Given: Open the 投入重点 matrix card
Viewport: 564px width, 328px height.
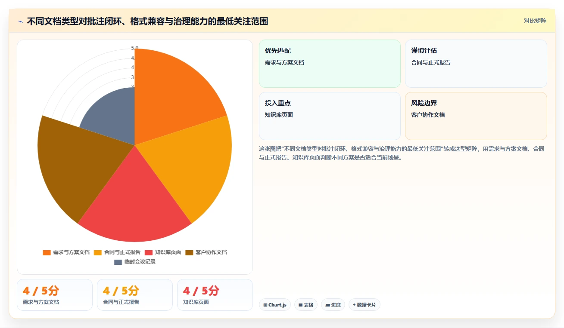Looking at the screenshot, I should (330, 116).
